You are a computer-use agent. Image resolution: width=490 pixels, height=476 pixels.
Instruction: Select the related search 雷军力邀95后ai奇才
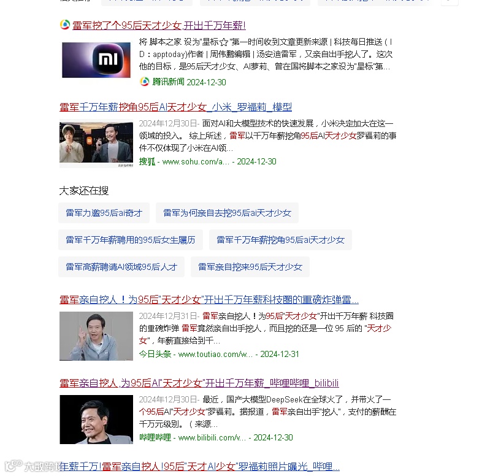(104, 213)
